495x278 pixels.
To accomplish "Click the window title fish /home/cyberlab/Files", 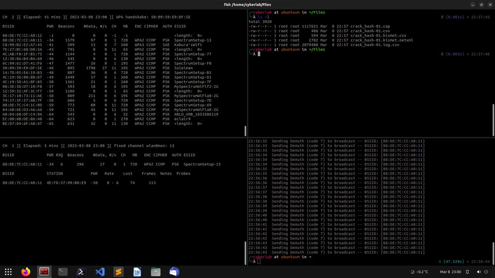I will coord(247,4).
